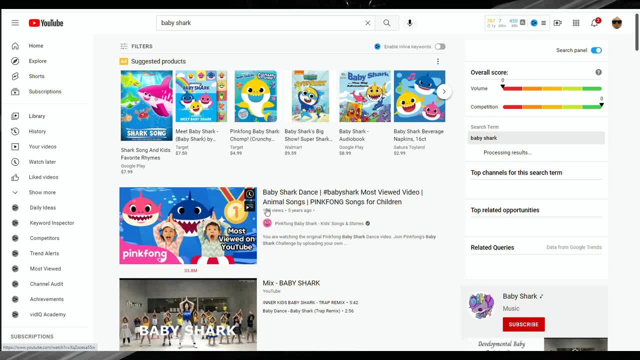The height and width of the screenshot is (360, 640).
Task: Click into the search input field
Action: (260, 23)
